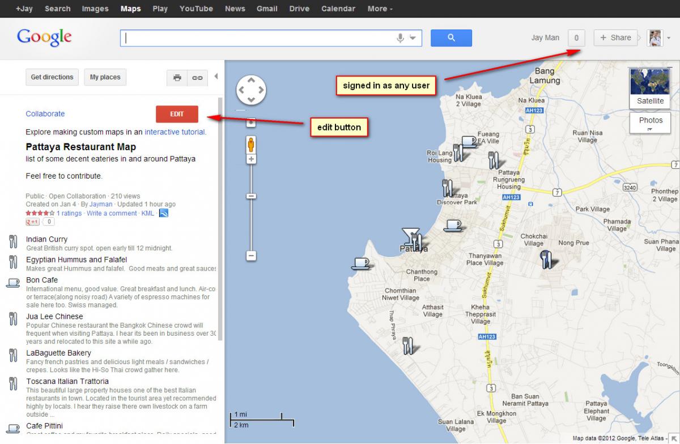
Task: Click the fork-knife icon beside LaBaguette Bakery
Action: click(12, 356)
